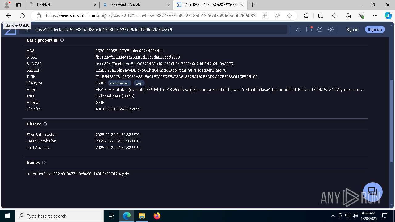Click the redpatch0.exe gzip file name
This screenshot has width=395, height=222.
click(78, 174)
